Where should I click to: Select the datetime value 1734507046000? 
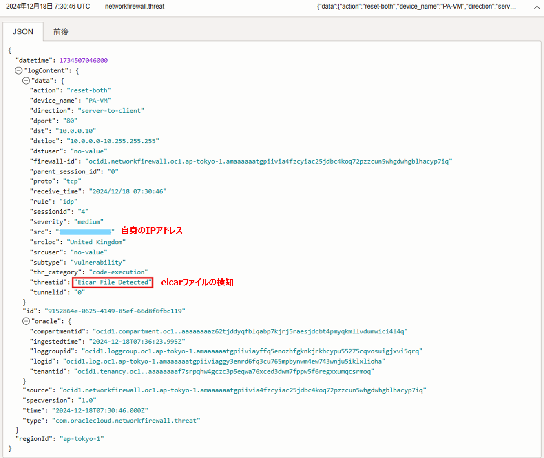[84, 60]
